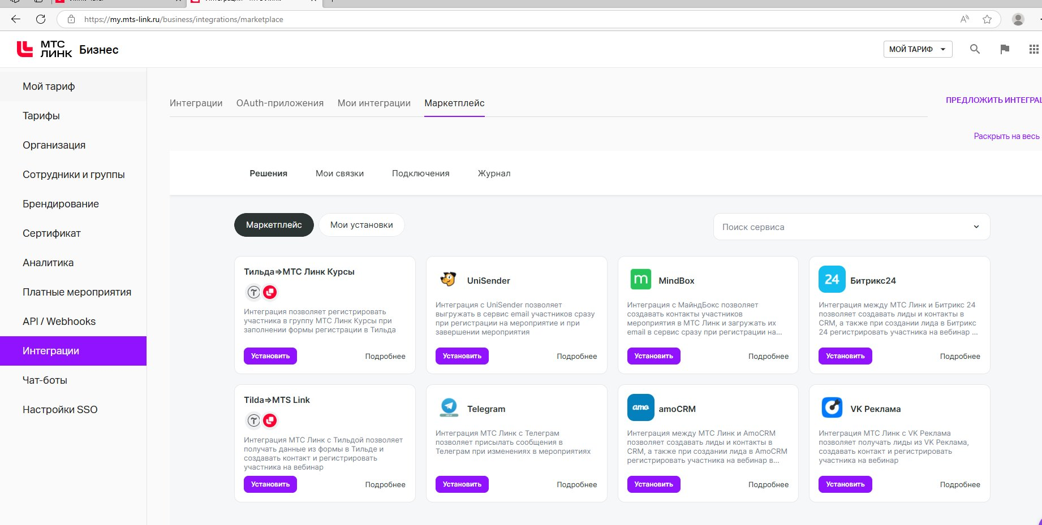This screenshot has width=1042, height=525.
Task: Select the Маркетплейс top tab
Action: point(454,103)
